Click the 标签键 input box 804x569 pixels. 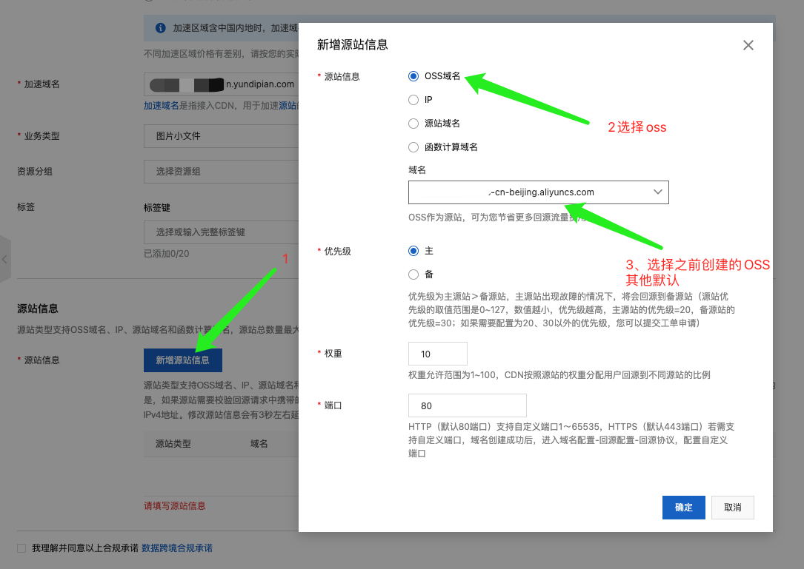tap(221, 232)
